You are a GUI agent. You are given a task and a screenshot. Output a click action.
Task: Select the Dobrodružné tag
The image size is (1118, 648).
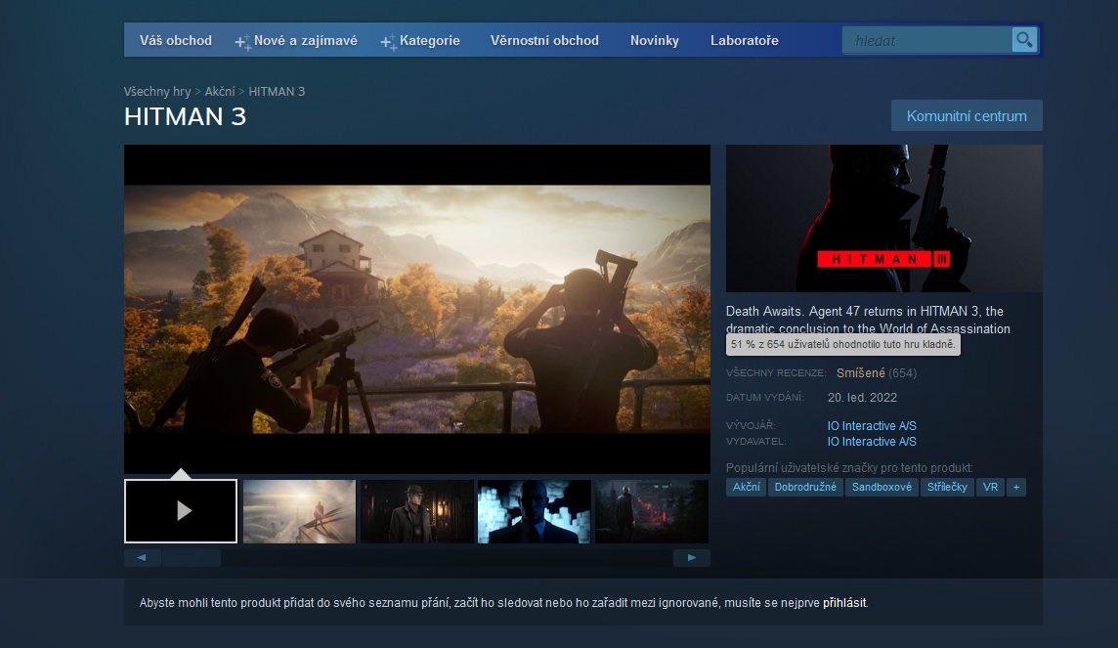(805, 487)
